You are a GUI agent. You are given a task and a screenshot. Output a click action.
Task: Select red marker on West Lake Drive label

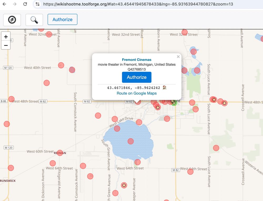[115, 119]
